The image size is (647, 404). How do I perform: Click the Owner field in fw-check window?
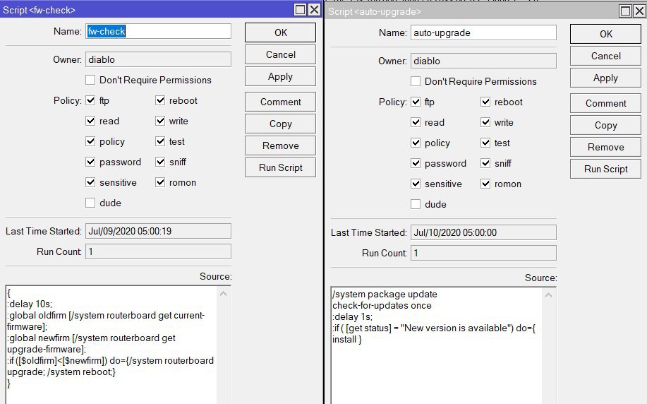[x=159, y=59]
